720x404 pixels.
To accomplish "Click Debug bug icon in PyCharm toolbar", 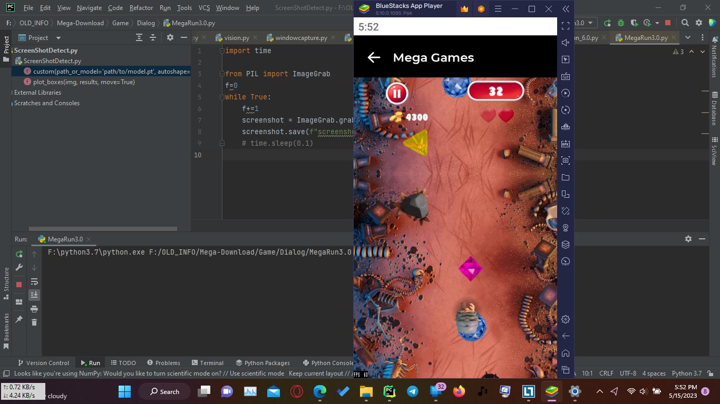I will pos(620,23).
